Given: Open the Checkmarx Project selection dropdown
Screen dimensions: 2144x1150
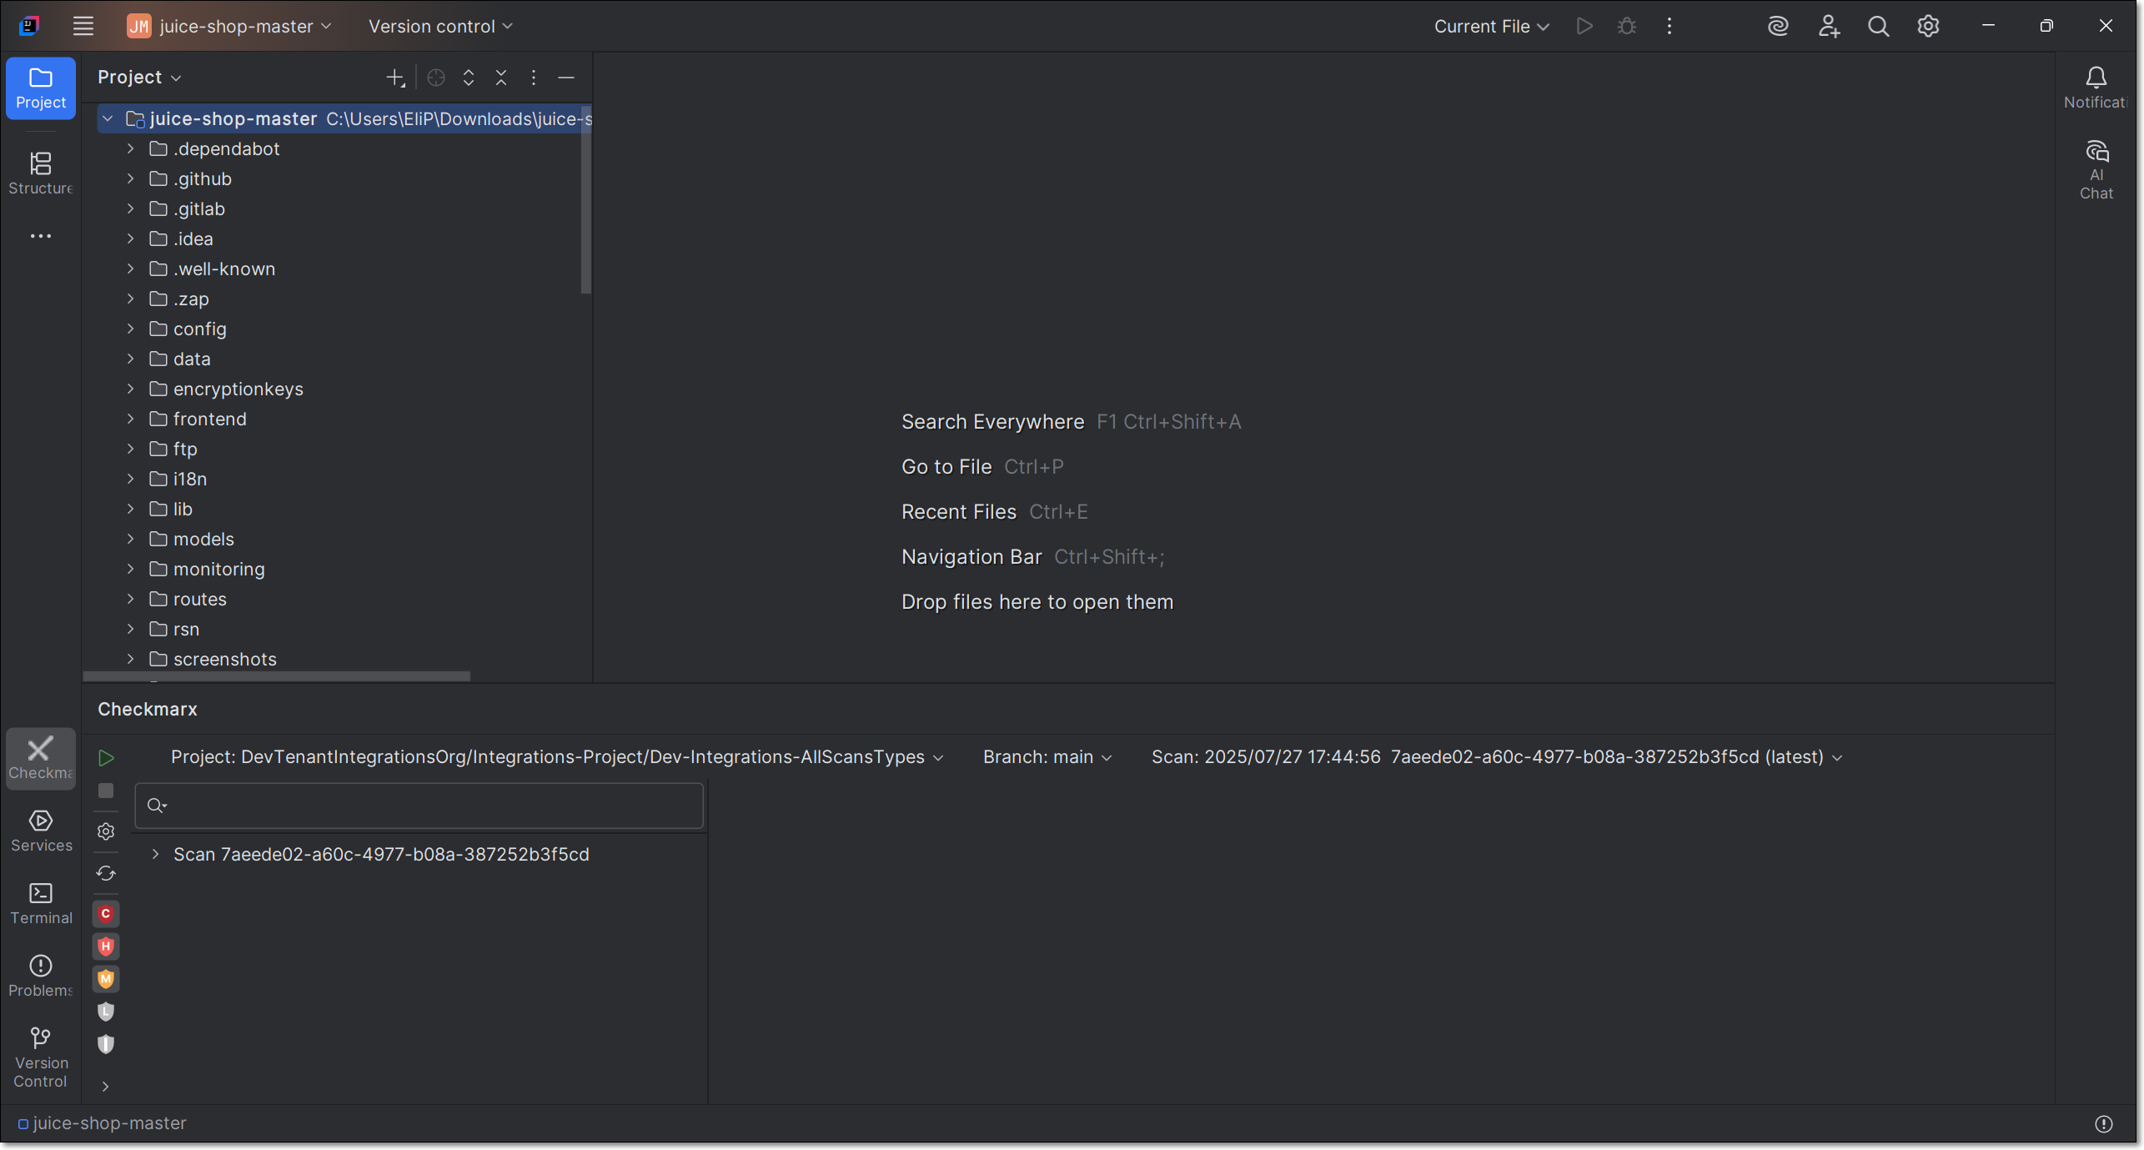Looking at the screenshot, I should point(557,757).
